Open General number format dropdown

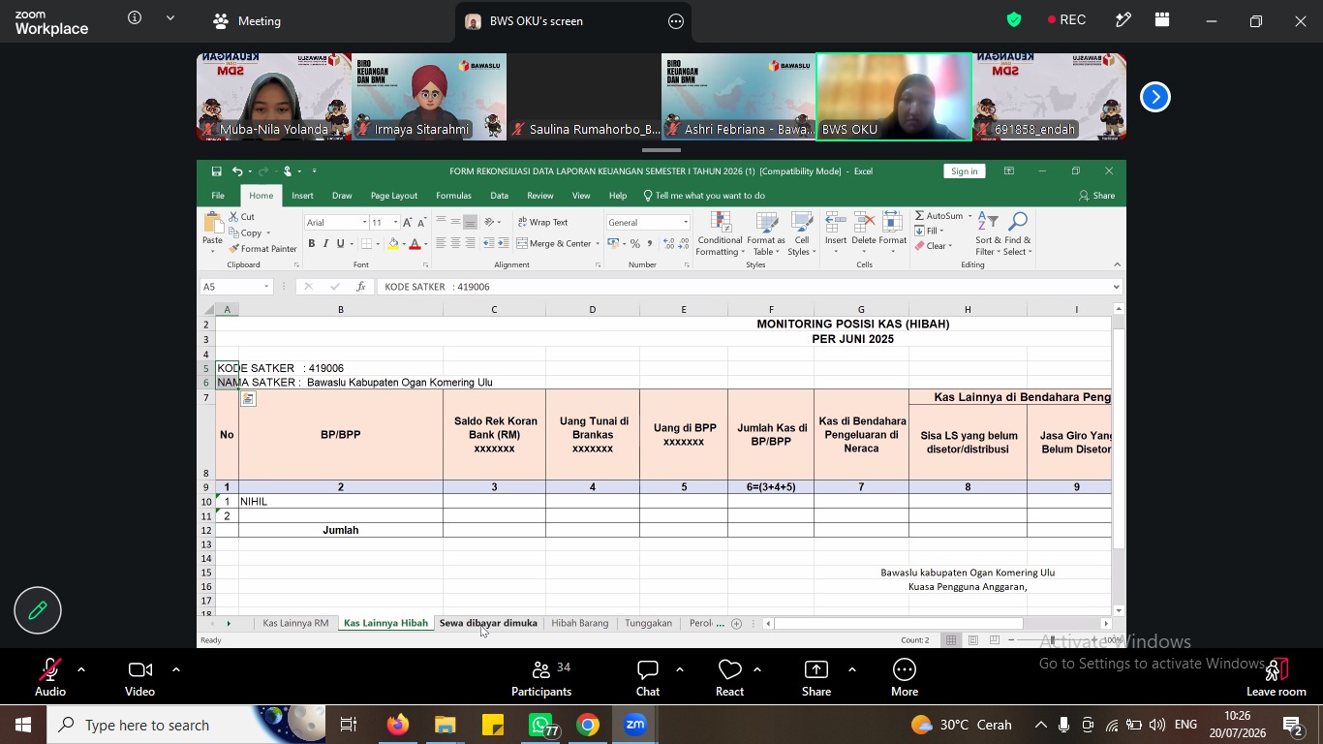pyautogui.click(x=686, y=223)
